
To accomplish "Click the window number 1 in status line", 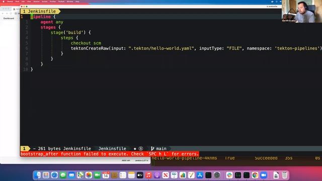I will point(24,149).
